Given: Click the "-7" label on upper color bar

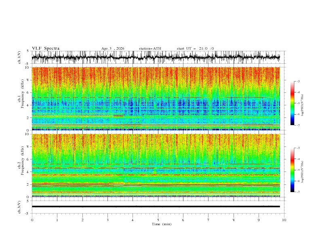Looking at the screenshot, I should click(x=298, y=125).
